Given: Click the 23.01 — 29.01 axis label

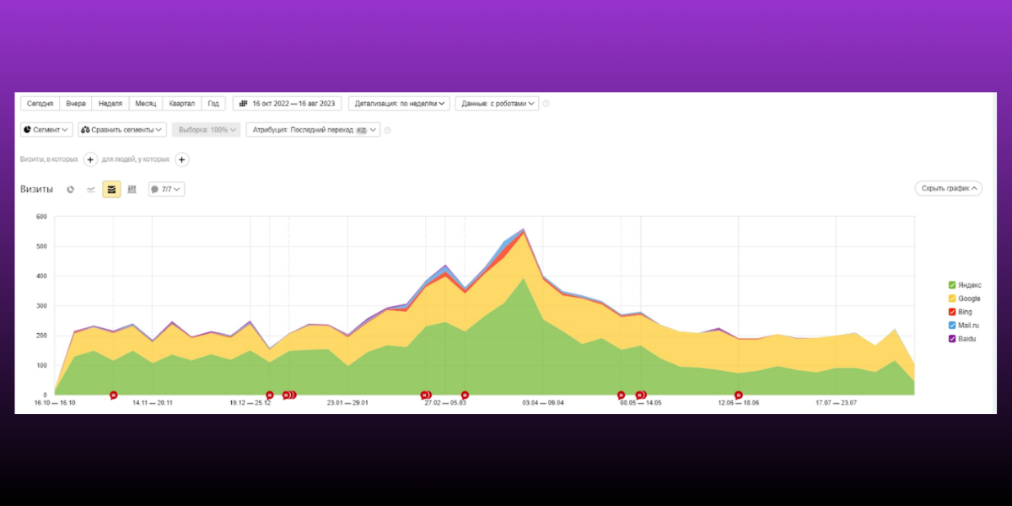Looking at the screenshot, I should [x=347, y=403].
